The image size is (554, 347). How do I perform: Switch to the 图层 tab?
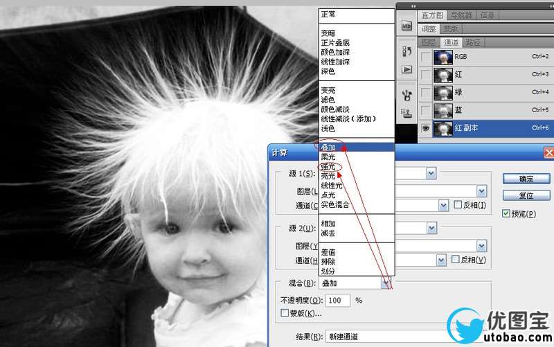tap(429, 42)
